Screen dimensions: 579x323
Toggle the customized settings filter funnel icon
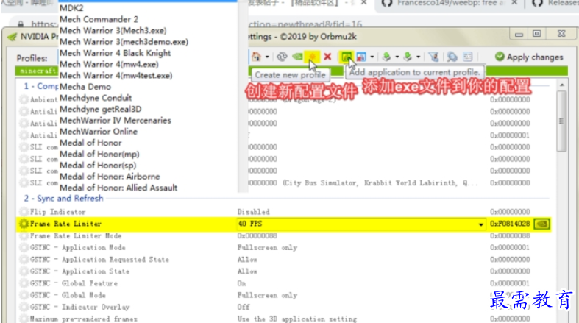point(433,57)
